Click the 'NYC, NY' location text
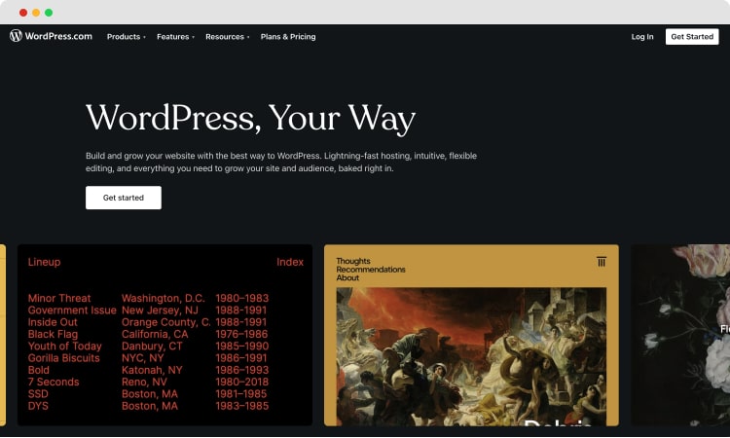 [x=142, y=358]
